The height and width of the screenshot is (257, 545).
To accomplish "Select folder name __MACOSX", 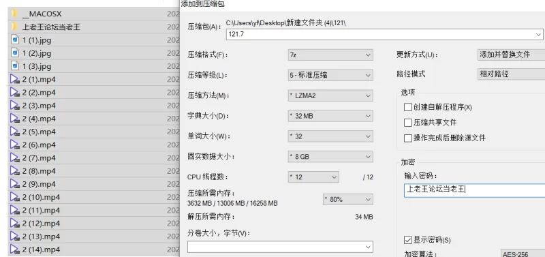I will point(42,14).
